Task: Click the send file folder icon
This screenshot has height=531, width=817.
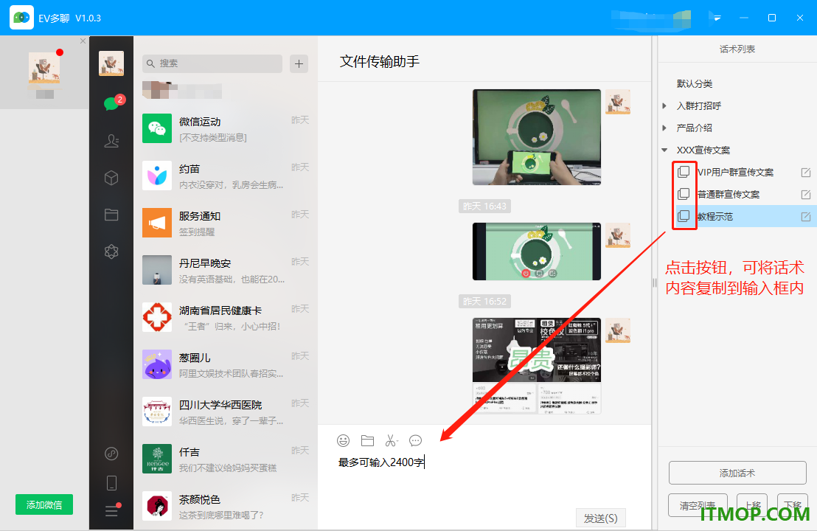Action: [367, 441]
